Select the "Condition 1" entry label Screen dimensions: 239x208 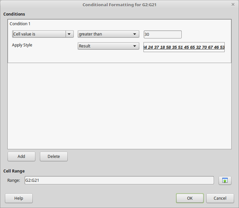pyautogui.click(x=20, y=24)
